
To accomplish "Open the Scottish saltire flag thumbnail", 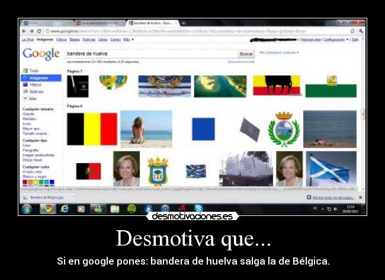I will [331, 168].
